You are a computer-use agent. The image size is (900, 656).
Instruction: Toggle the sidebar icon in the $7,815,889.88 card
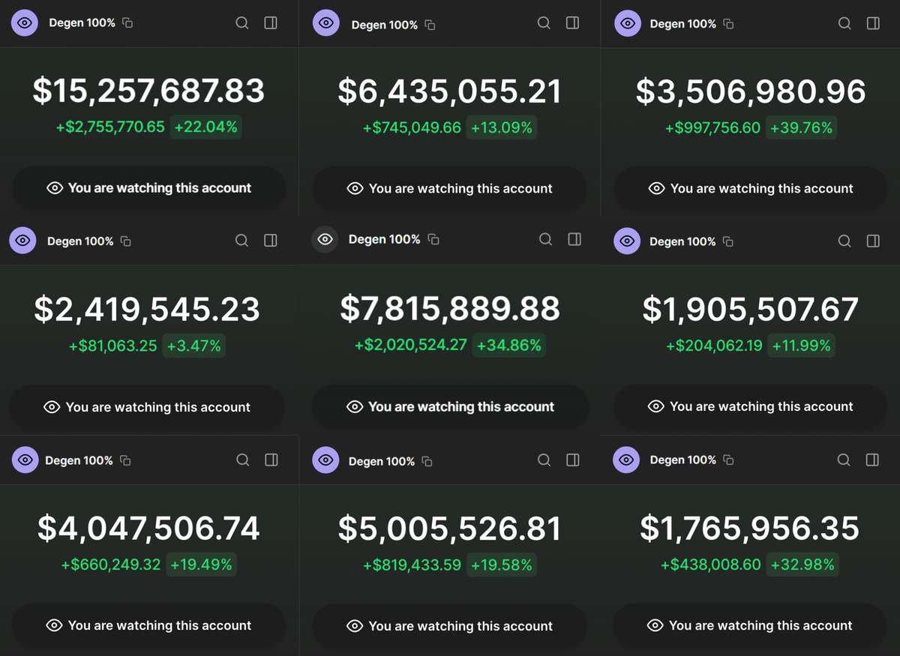coord(574,239)
